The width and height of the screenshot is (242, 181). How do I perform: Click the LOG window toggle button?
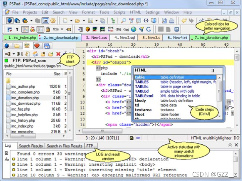click(45, 20)
